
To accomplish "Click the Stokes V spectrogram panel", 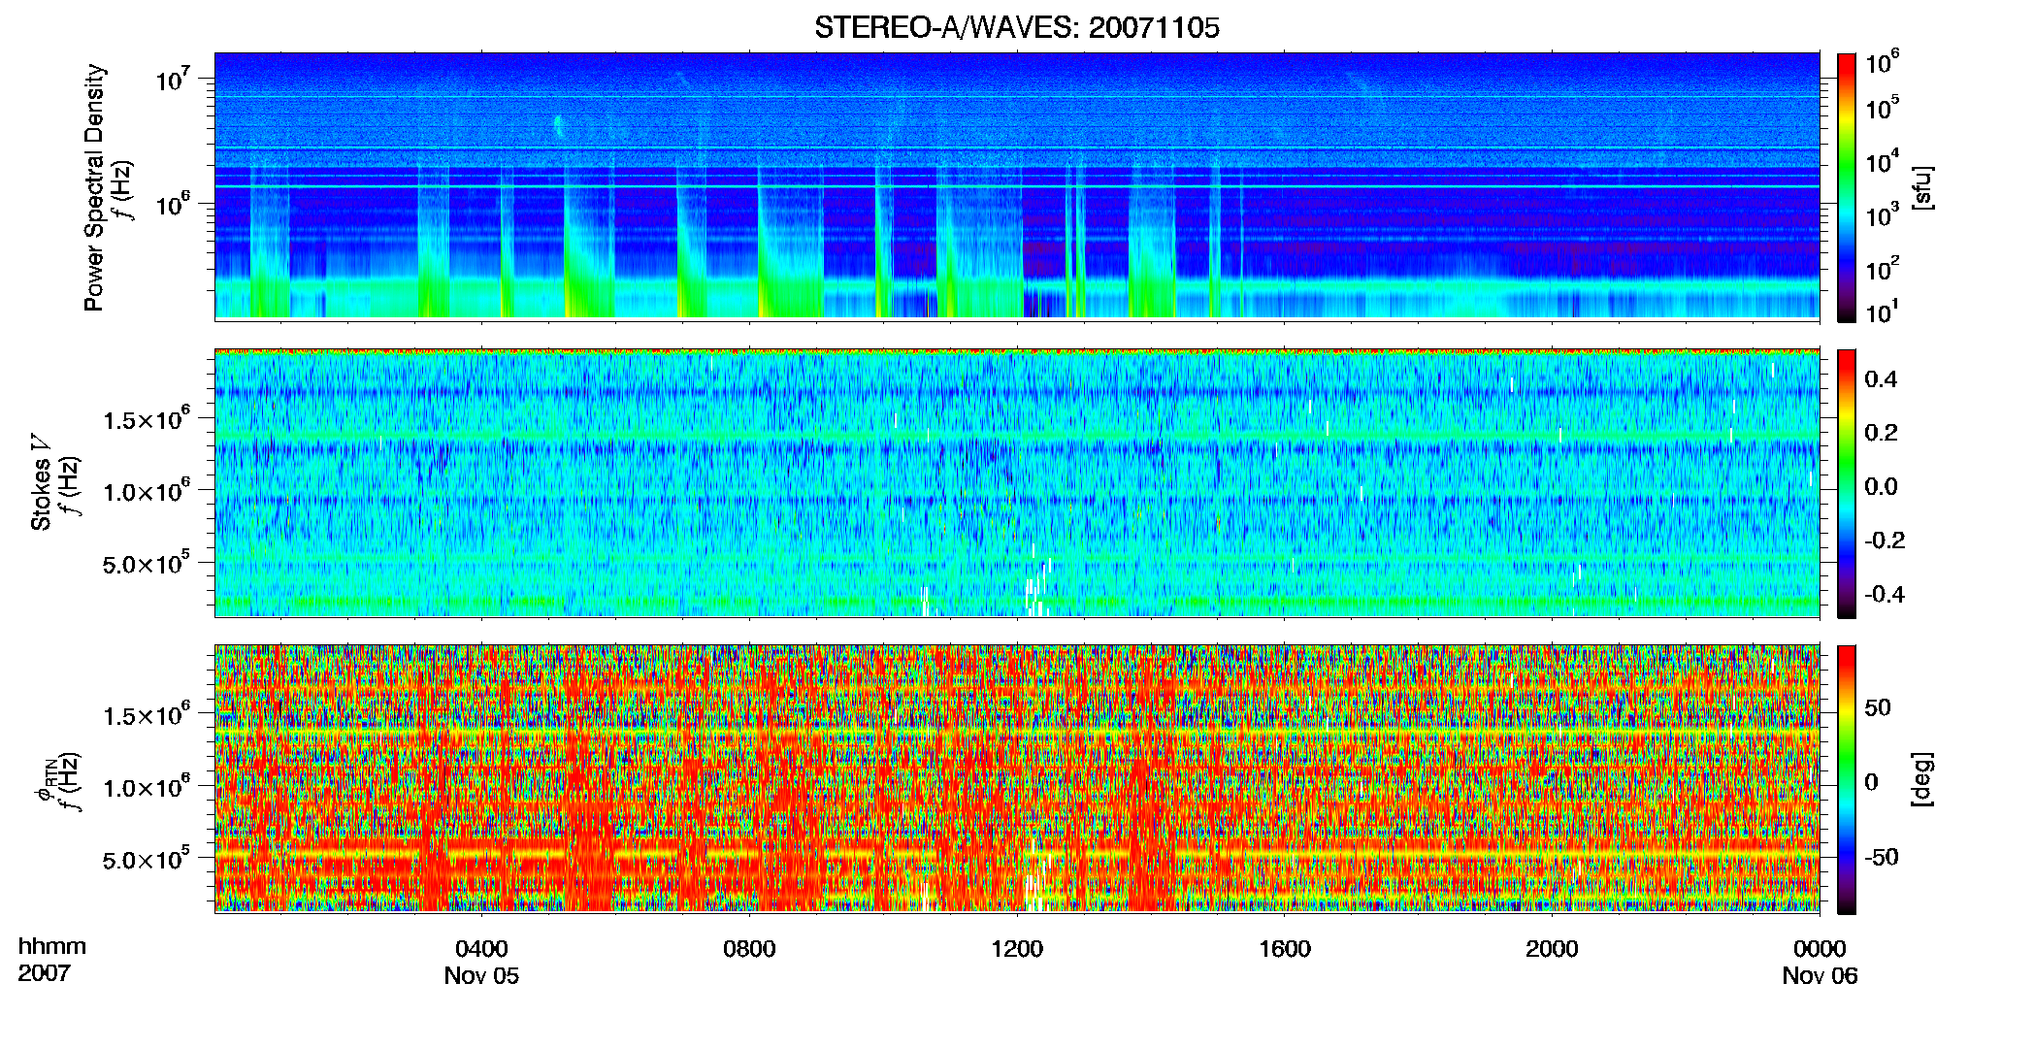I will click(x=1017, y=483).
